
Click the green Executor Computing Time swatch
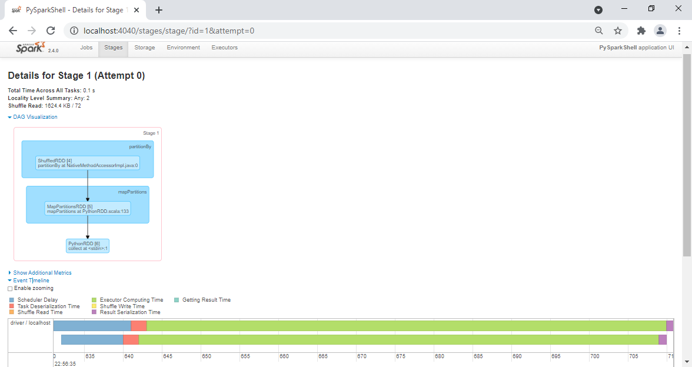pos(94,300)
